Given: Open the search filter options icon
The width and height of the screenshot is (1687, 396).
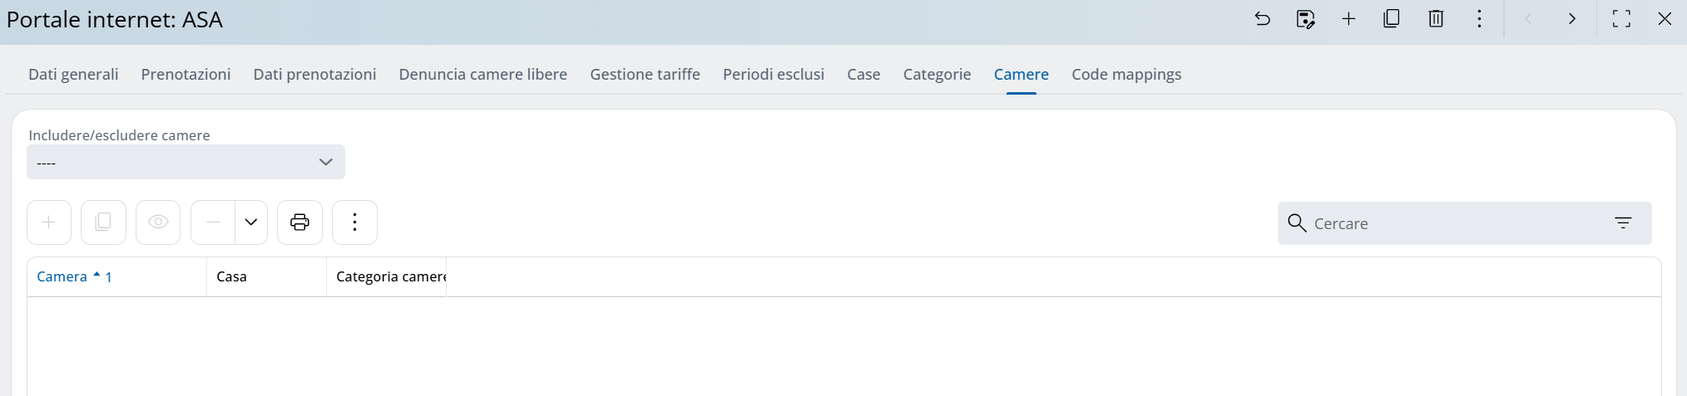Looking at the screenshot, I should point(1623,223).
